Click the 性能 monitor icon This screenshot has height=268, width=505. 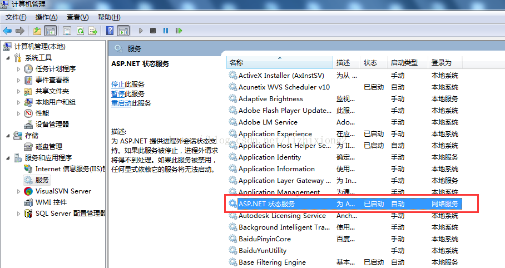(x=28, y=113)
